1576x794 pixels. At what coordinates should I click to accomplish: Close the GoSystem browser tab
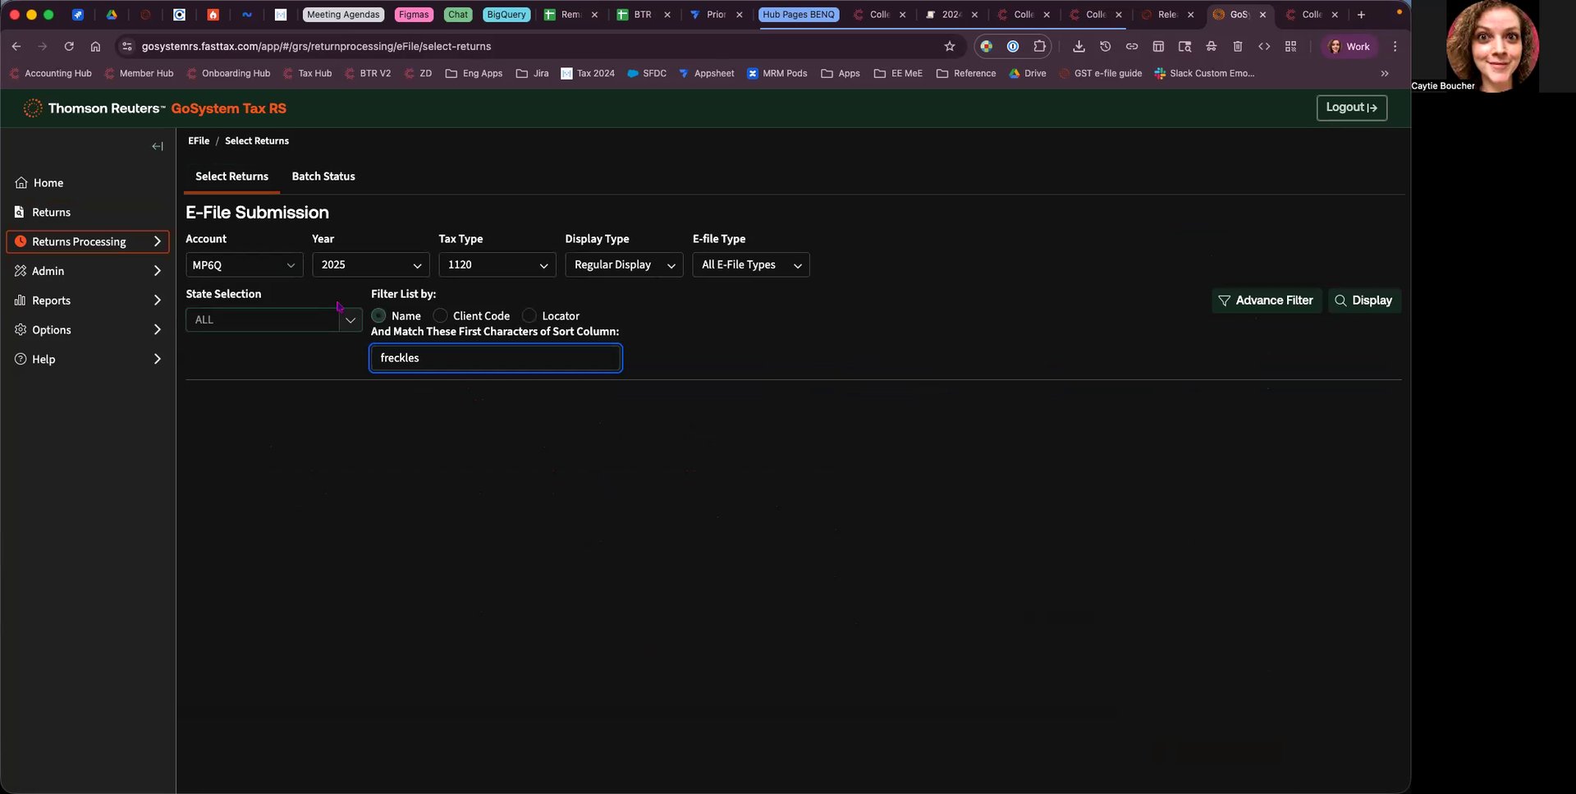[x=1262, y=15]
